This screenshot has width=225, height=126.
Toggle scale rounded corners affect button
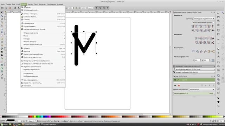tap(100, 8)
